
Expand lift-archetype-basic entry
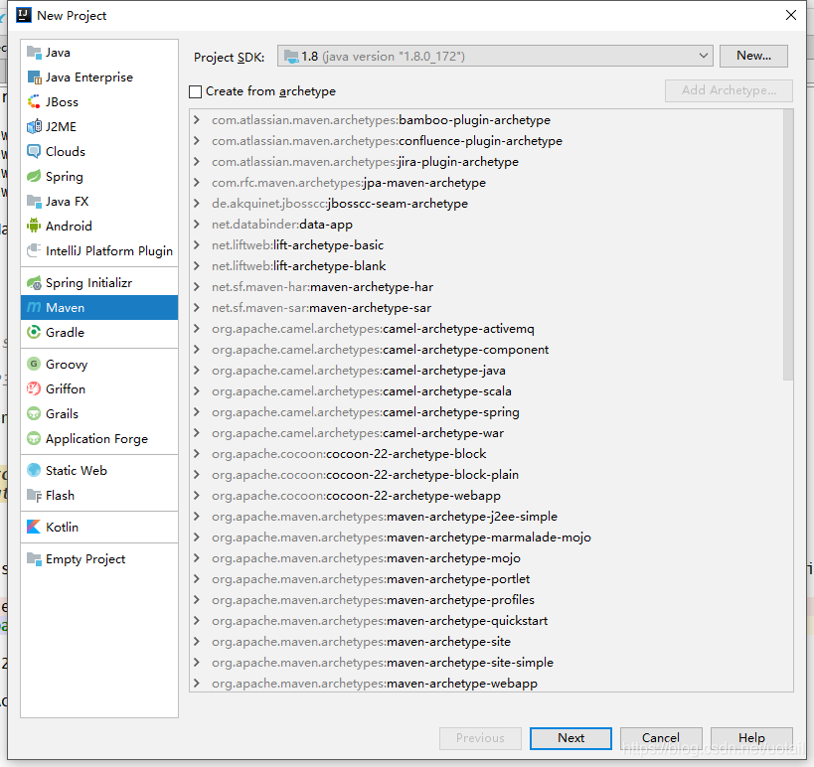click(196, 245)
